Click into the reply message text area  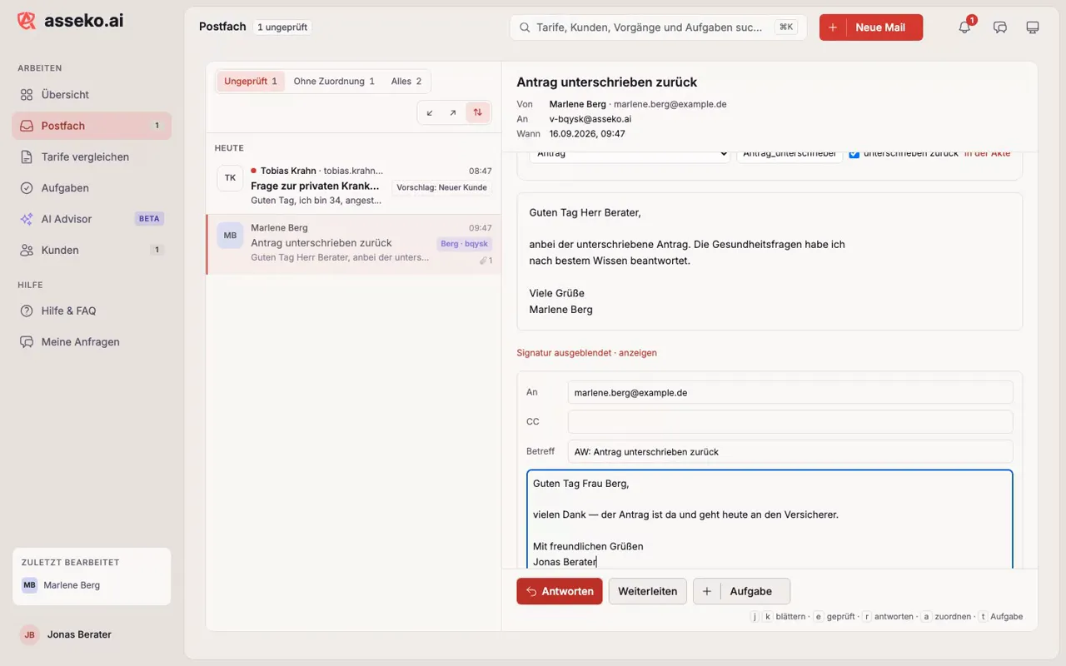pos(770,520)
